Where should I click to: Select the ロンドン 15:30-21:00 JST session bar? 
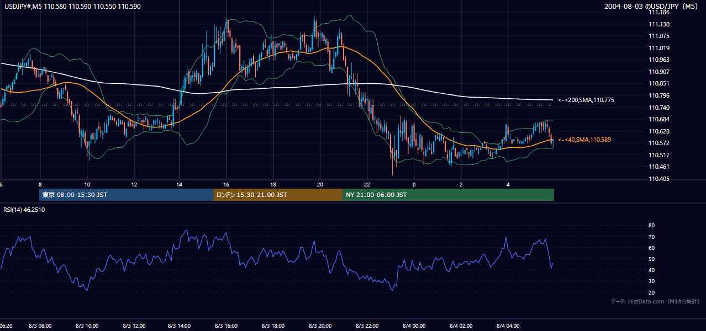click(x=278, y=195)
